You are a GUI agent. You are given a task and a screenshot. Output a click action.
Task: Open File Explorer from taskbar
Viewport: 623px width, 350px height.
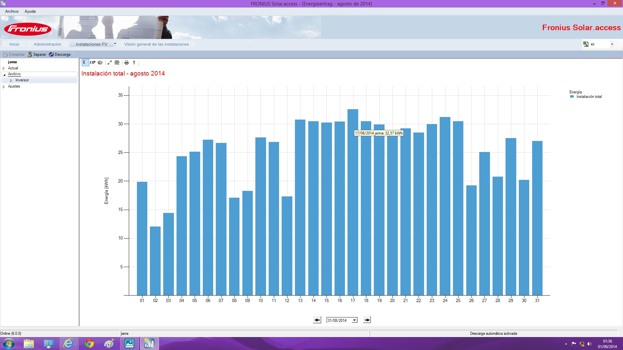pos(29,344)
